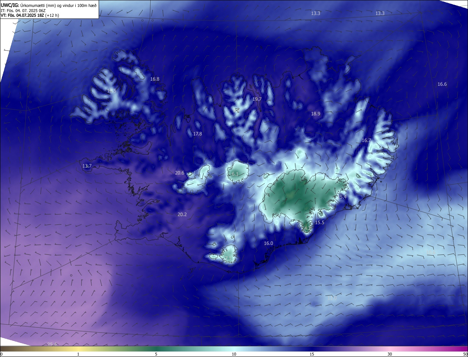Click the 15.5 value on the map
The width and height of the screenshot is (468, 357).
320,222
